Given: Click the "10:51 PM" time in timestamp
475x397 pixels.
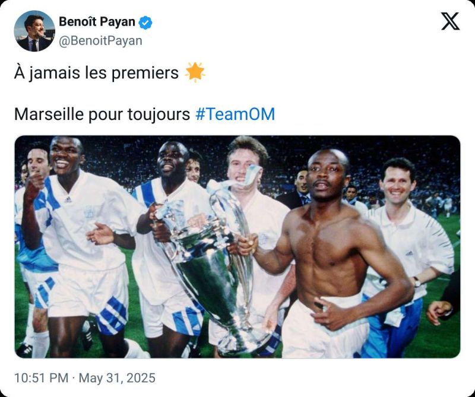Looking at the screenshot, I should pyautogui.click(x=41, y=378).
